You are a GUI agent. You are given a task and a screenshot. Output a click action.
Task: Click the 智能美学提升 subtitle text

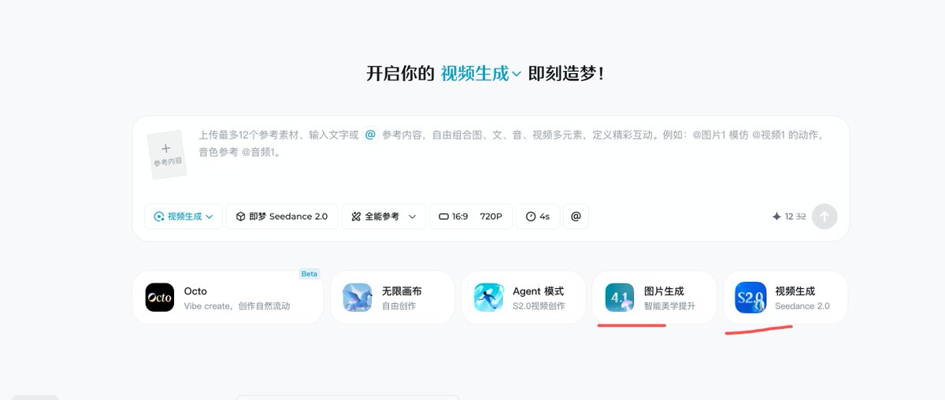[x=669, y=306]
